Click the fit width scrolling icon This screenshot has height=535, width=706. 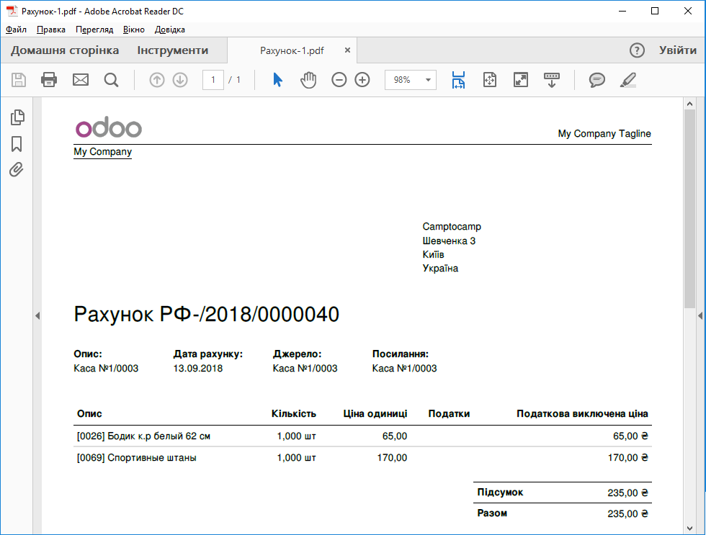pos(458,80)
